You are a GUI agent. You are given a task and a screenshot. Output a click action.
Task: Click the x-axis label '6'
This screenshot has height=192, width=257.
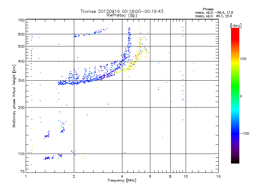(x=150, y=176)
